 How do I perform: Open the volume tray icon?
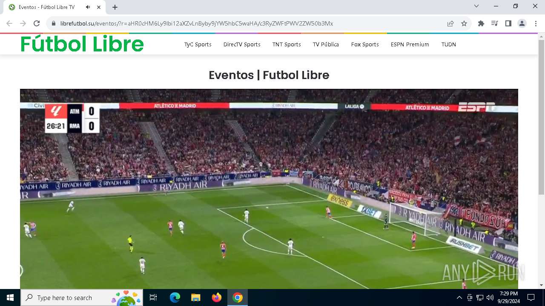490,297
